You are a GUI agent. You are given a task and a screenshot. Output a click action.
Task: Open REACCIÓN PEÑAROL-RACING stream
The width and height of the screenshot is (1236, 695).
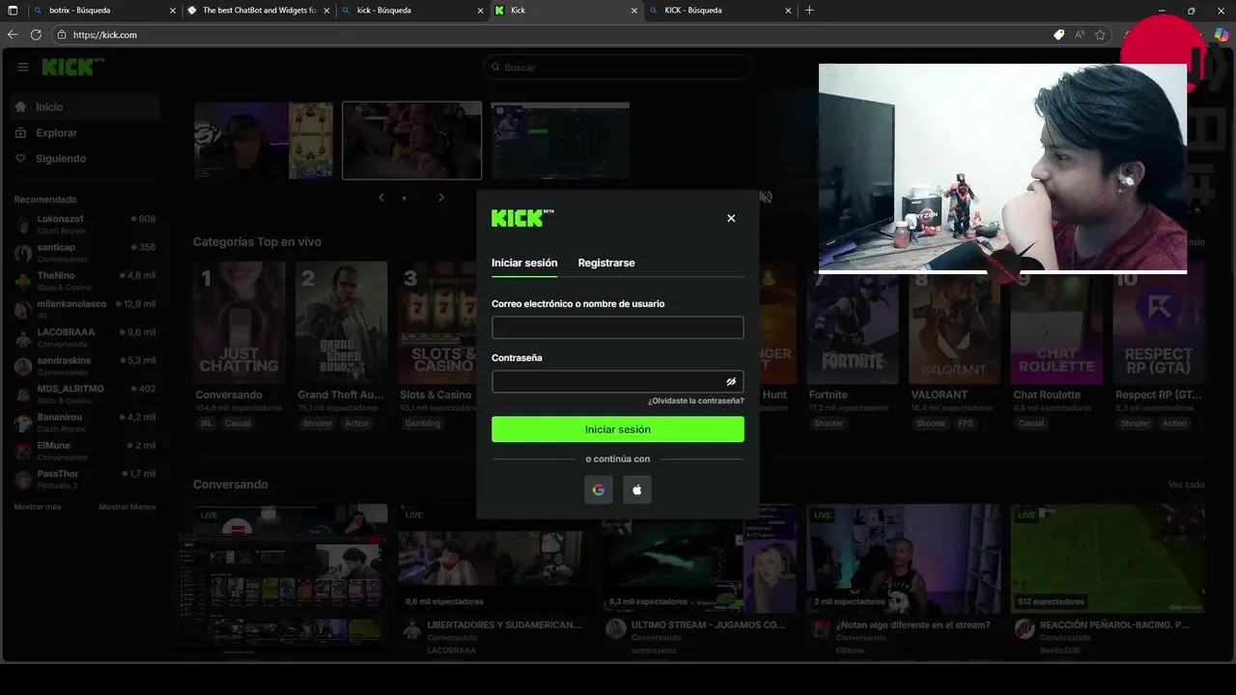(x=1109, y=560)
